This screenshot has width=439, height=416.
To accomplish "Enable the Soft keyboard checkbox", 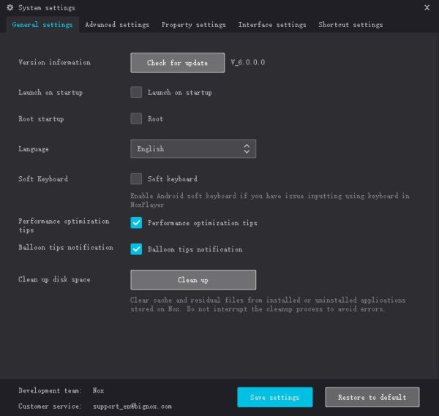I will [x=136, y=178].
